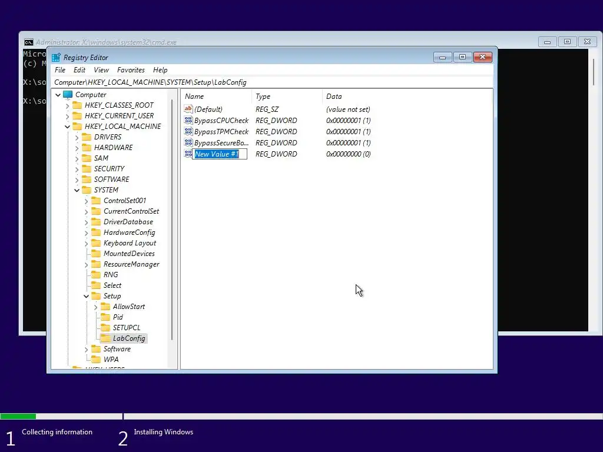
Task: Select the HKEY_CLASSES_ROOT folder icon
Action: coord(77,105)
